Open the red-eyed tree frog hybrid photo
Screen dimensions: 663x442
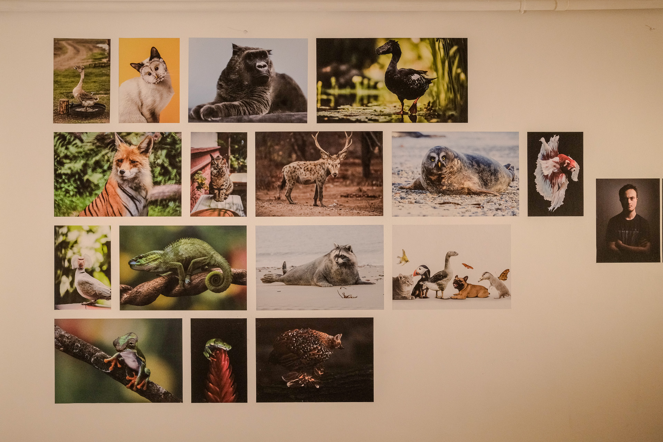pos(118,360)
